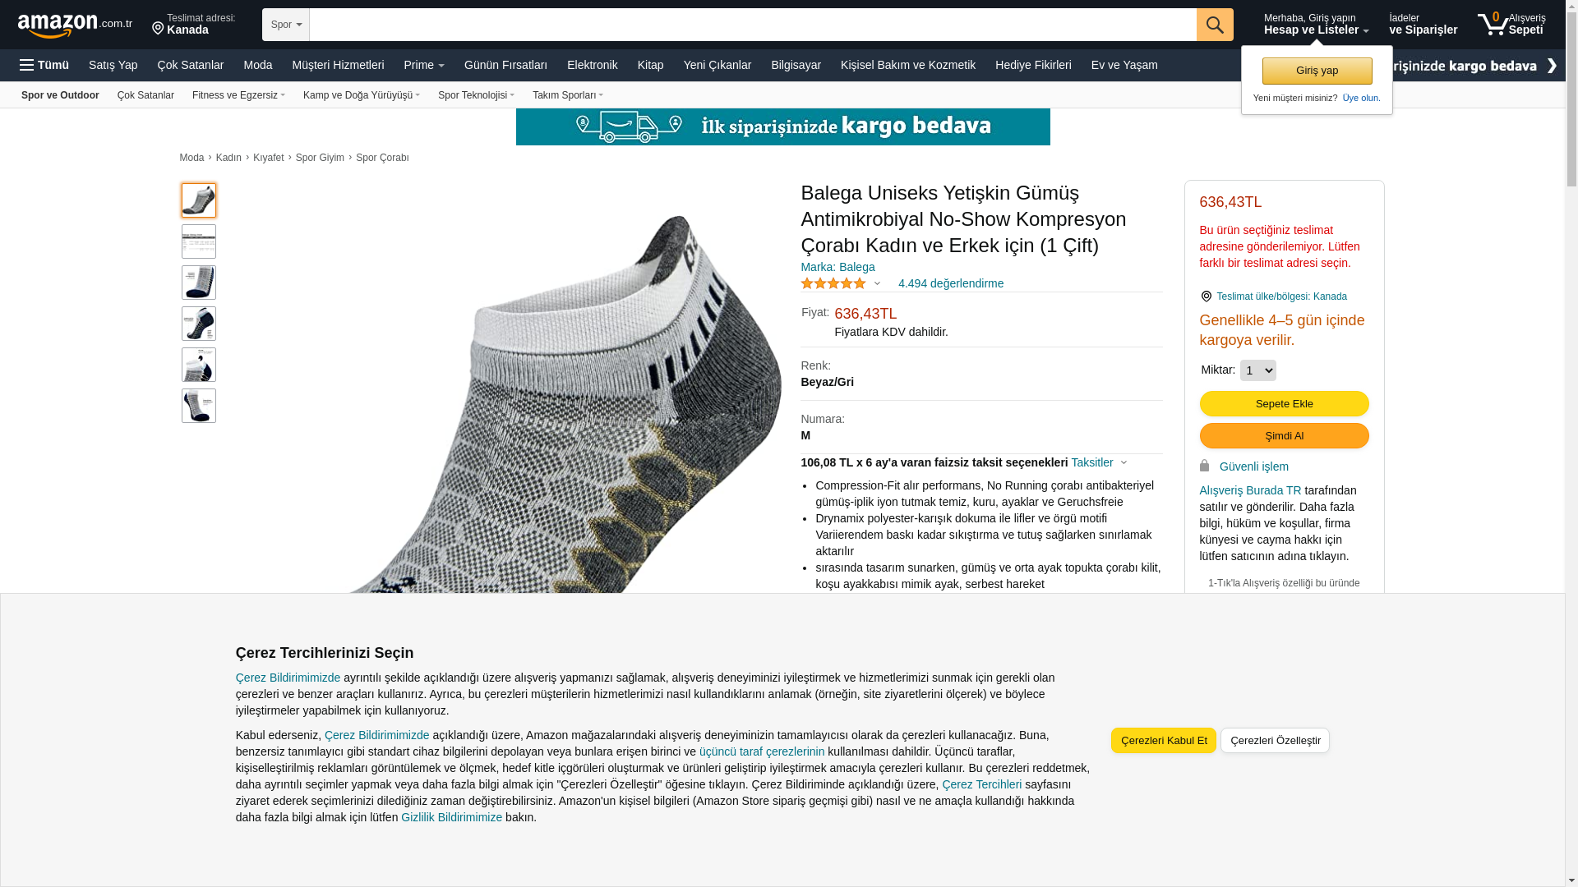Open the Hediye Fikirleri menu item
1578x887 pixels.
[x=1033, y=65]
